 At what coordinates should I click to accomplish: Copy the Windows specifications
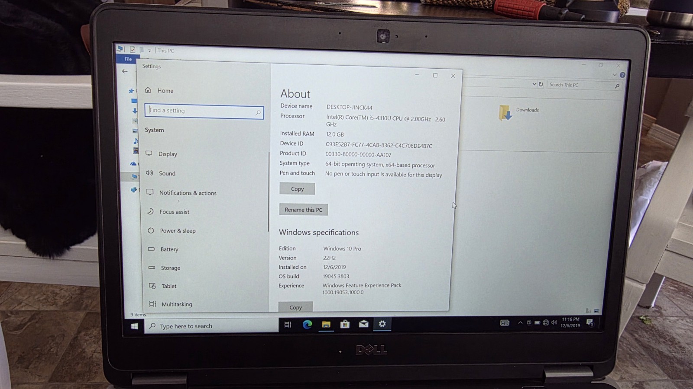click(295, 307)
